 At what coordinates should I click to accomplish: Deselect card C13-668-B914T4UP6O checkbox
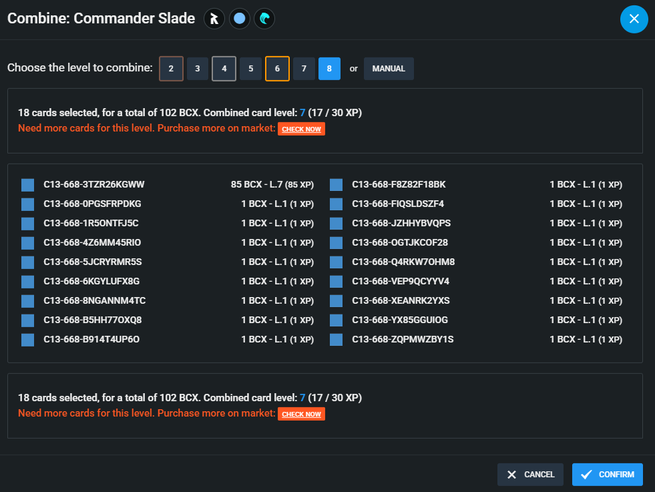coord(27,340)
